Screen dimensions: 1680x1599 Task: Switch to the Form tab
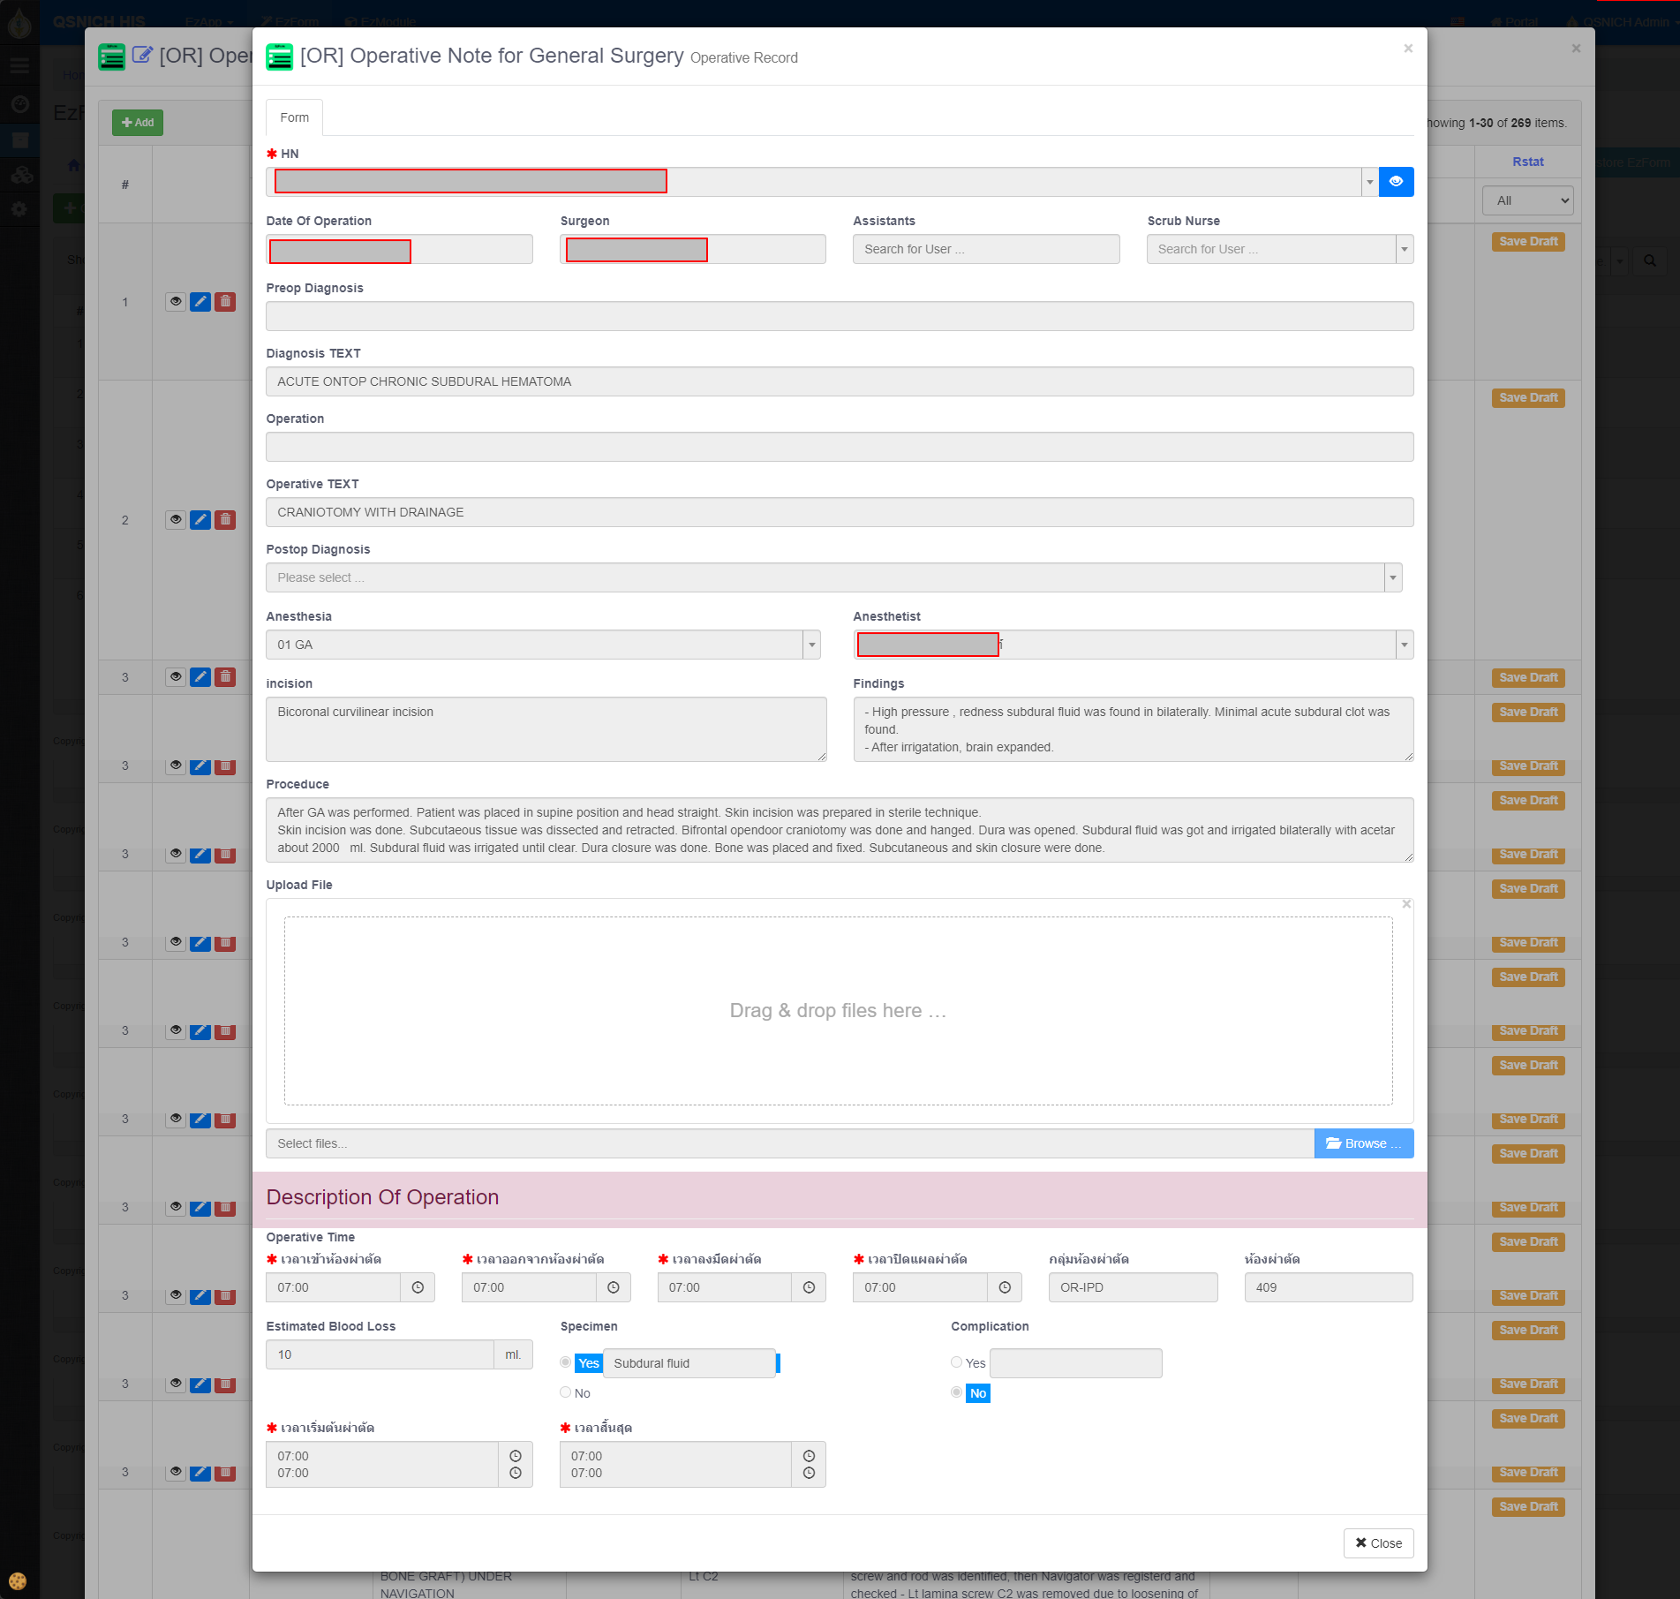(x=294, y=117)
